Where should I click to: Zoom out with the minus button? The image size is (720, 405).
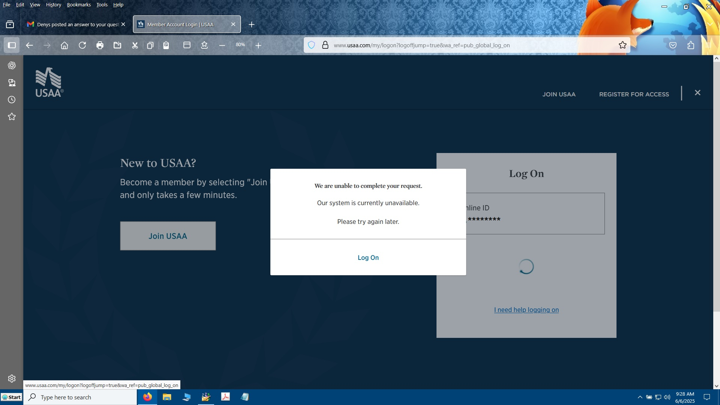pos(222,45)
